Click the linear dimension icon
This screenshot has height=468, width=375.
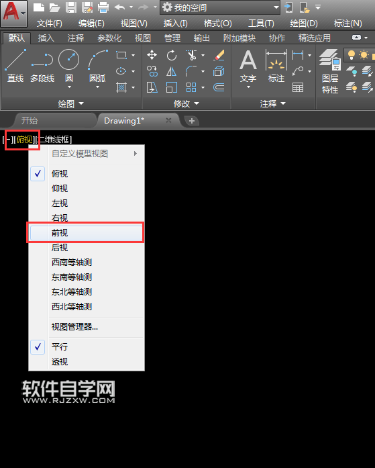tap(298, 55)
